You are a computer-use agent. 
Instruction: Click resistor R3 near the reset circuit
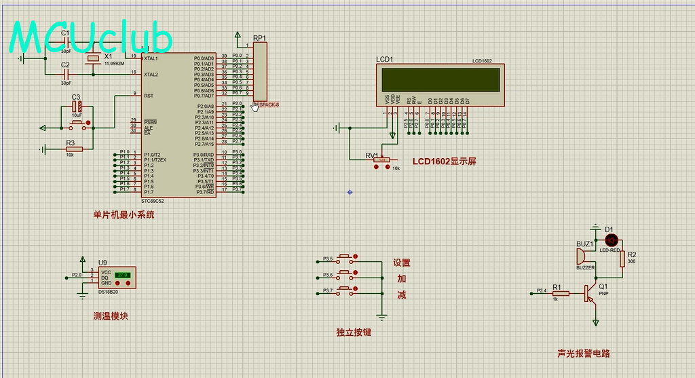coord(73,149)
